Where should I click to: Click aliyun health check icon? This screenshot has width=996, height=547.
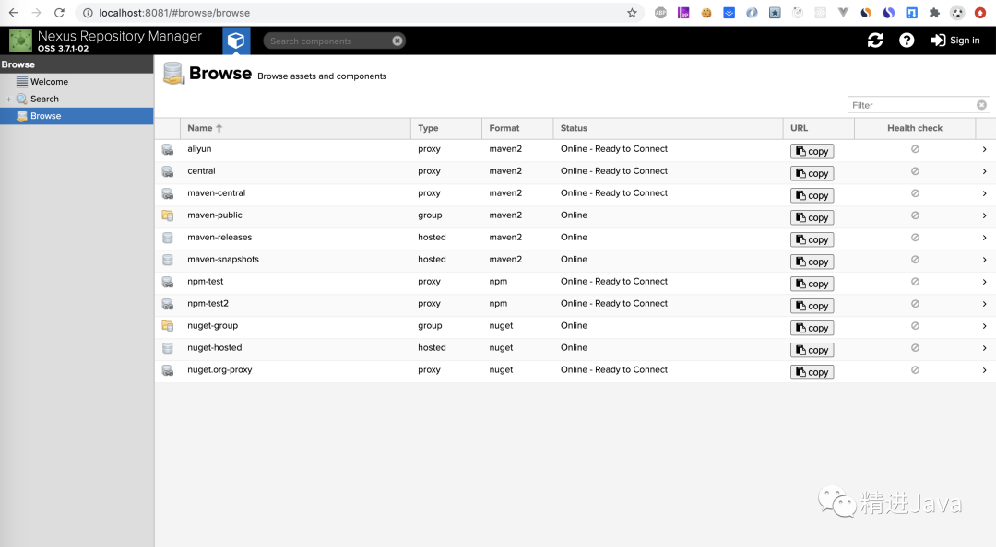click(x=916, y=149)
